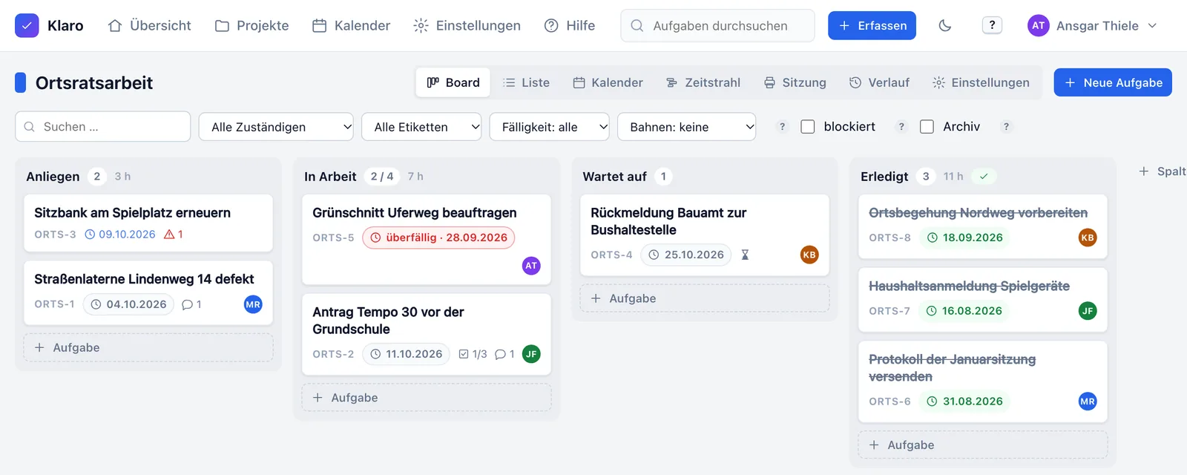This screenshot has height=475, width=1187.
Task: Open project Einstellungen tab
Action: (x=981, y=82)
